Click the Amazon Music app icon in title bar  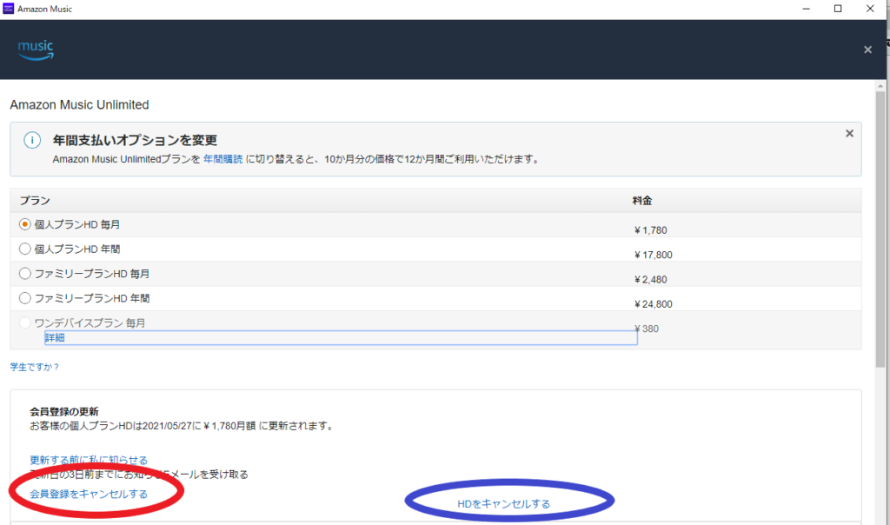9,9
